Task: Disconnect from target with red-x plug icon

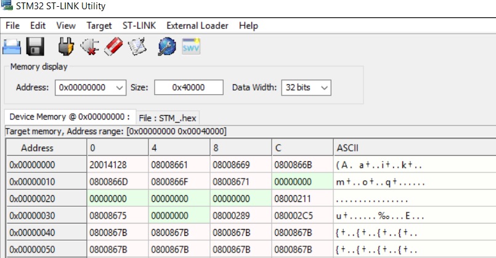Action: pos(90,47)
